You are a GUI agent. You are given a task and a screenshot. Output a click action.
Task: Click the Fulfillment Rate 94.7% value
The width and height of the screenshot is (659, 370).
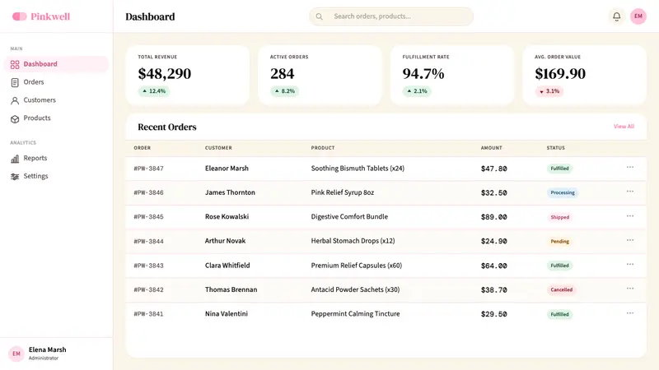point(423,74)
